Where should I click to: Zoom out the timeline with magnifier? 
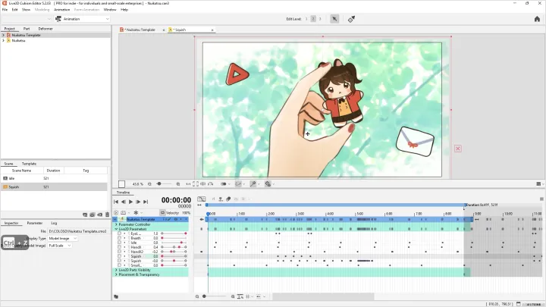pyautogui.click(x=197, y=296)
